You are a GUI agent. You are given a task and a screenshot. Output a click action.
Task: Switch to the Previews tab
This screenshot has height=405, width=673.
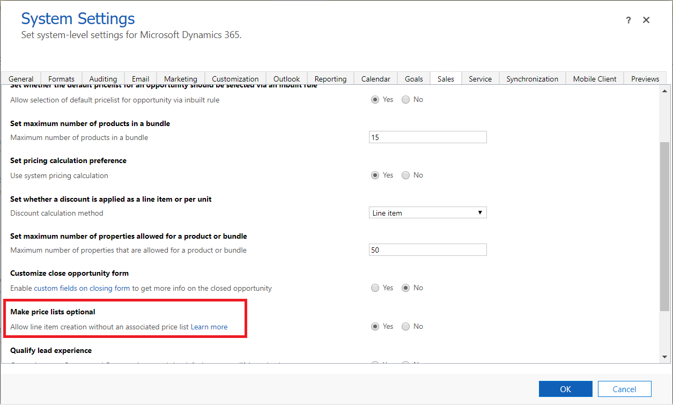click(645, 79)
